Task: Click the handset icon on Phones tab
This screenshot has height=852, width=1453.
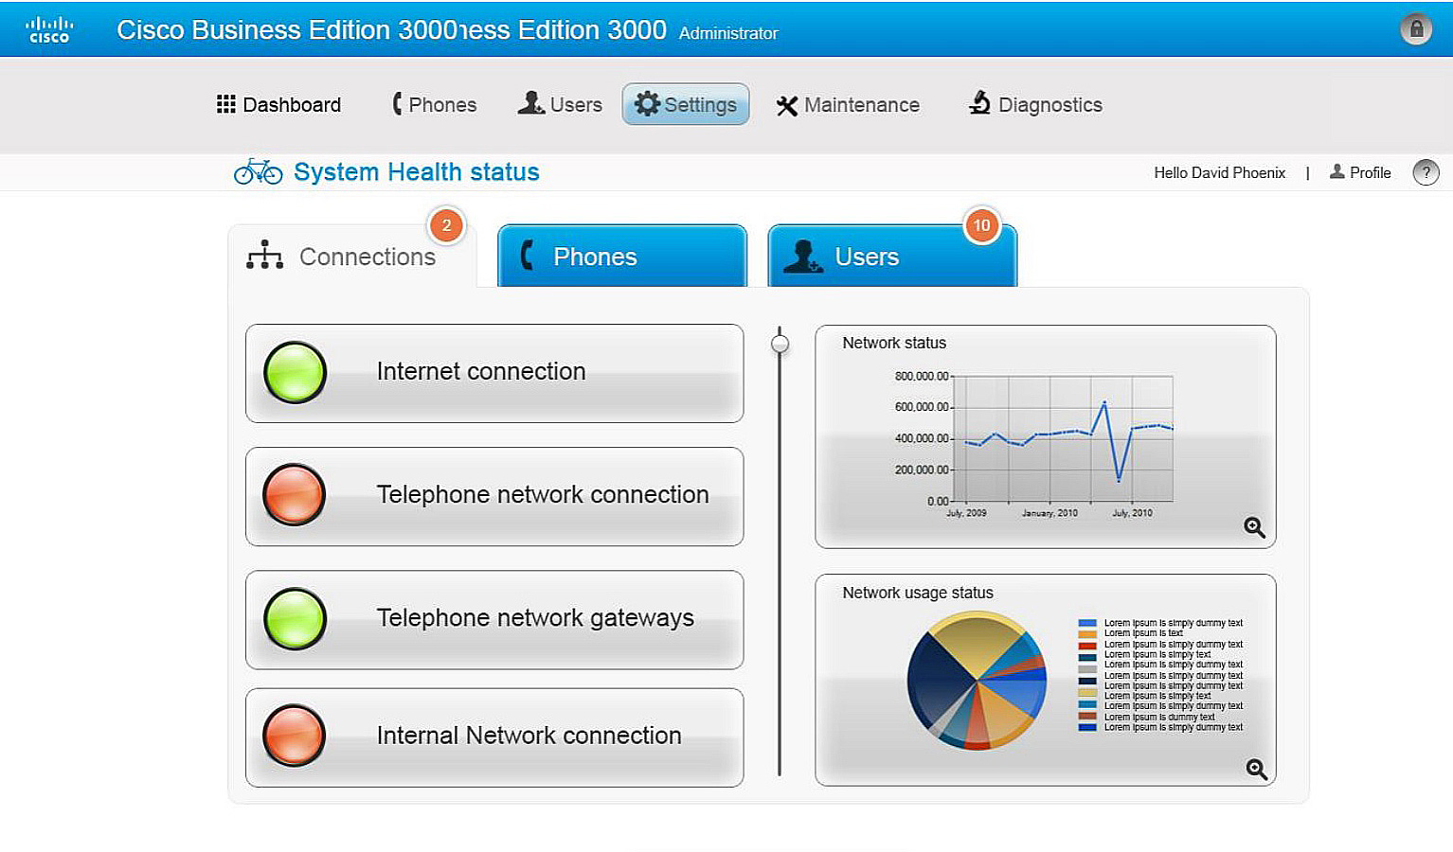Action: [x=528, y=255]
